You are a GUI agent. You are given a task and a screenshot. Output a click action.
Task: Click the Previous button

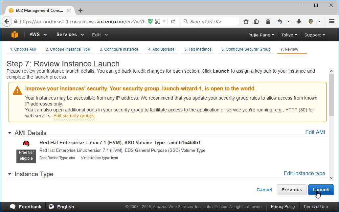click(292, 190)
